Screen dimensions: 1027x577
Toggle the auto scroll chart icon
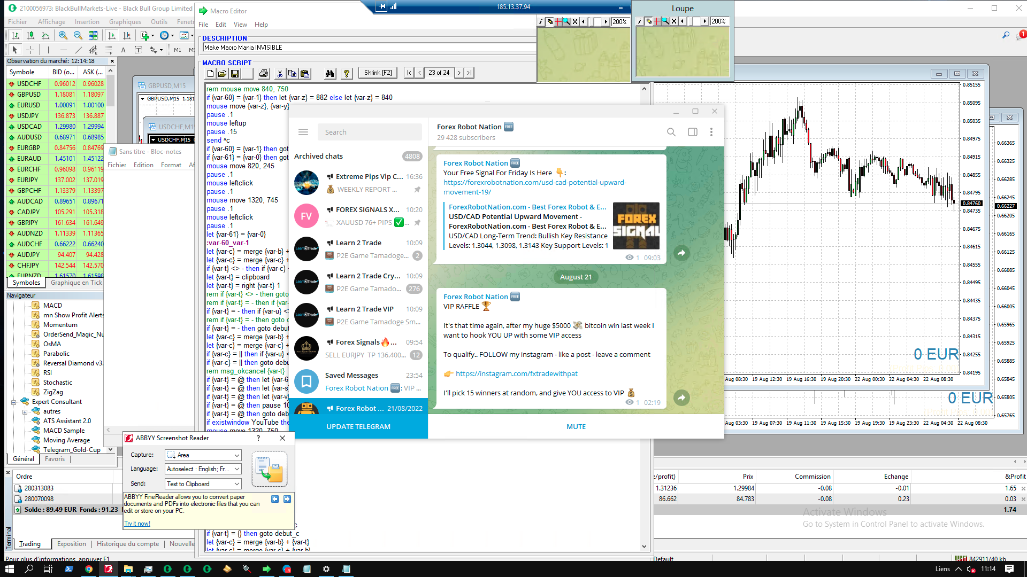(112, 35)
